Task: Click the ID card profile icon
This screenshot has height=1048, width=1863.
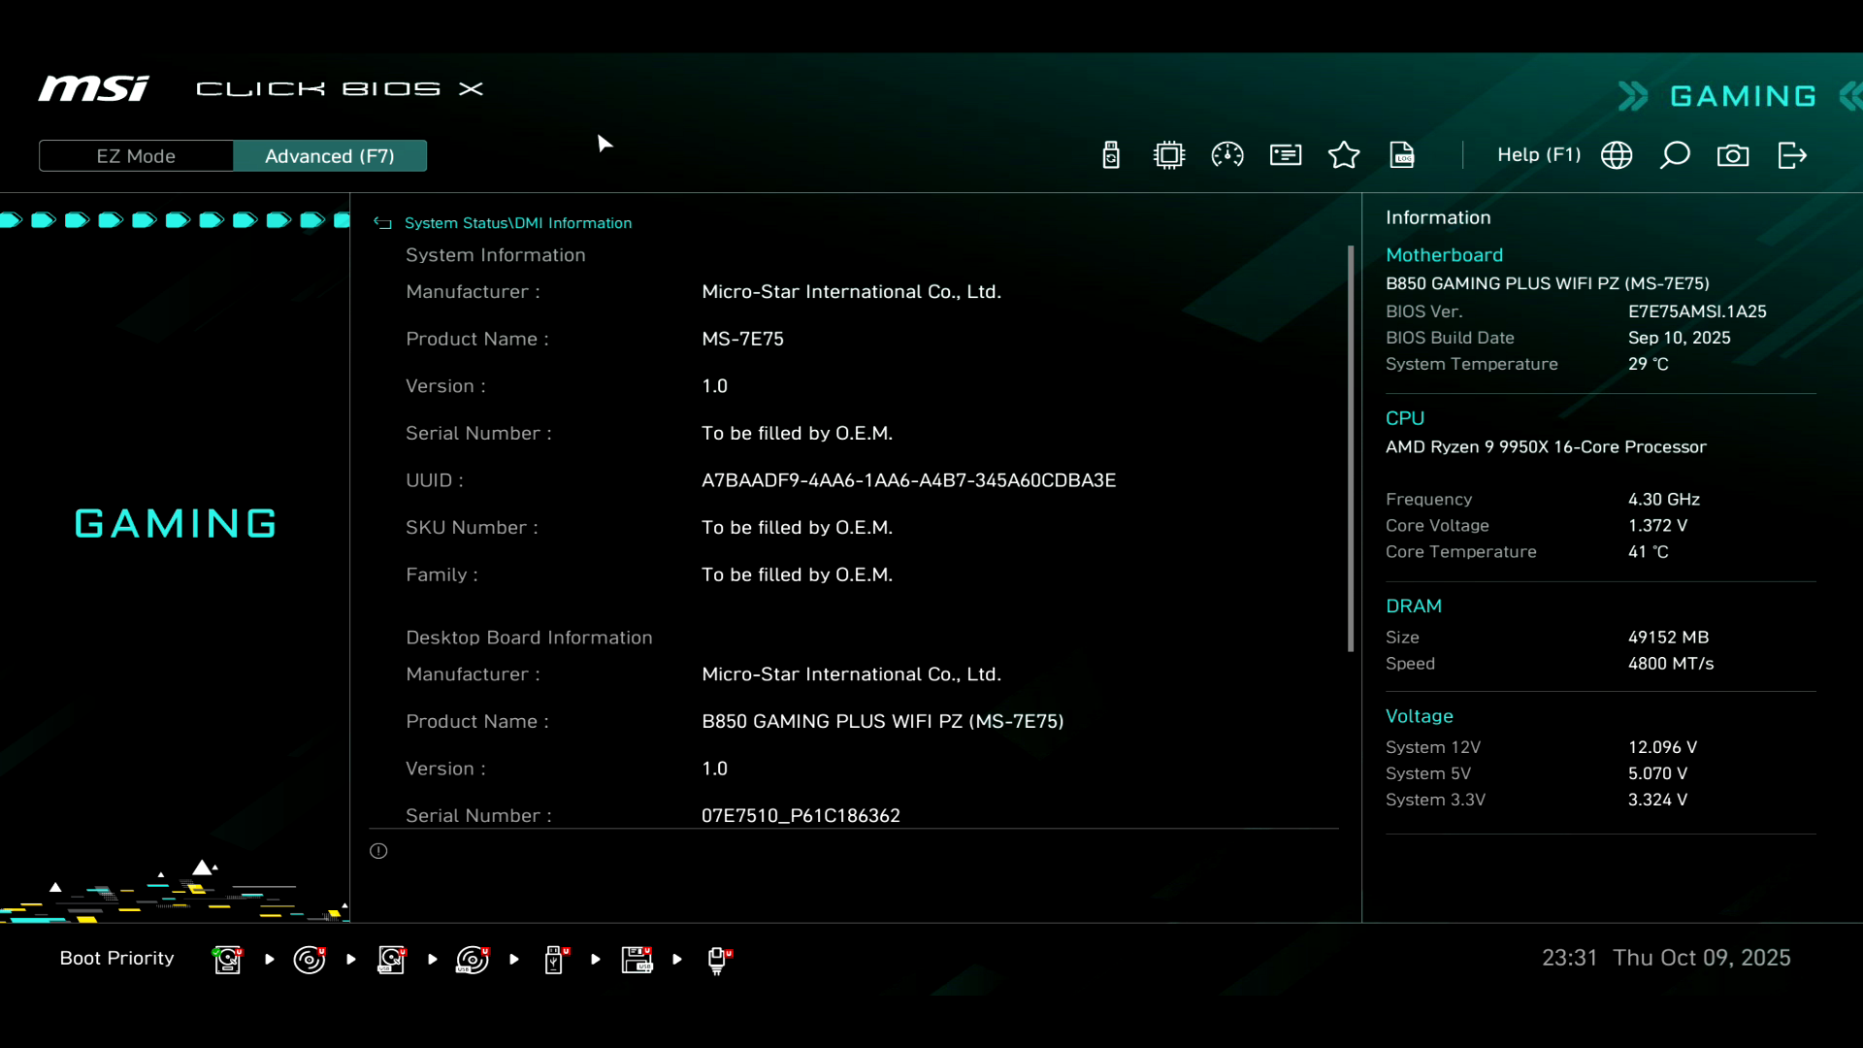Action: (1286, 155)
